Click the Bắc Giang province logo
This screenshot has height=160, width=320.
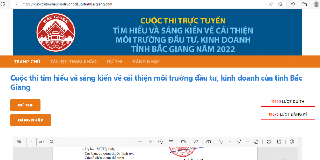click(56, 32)
